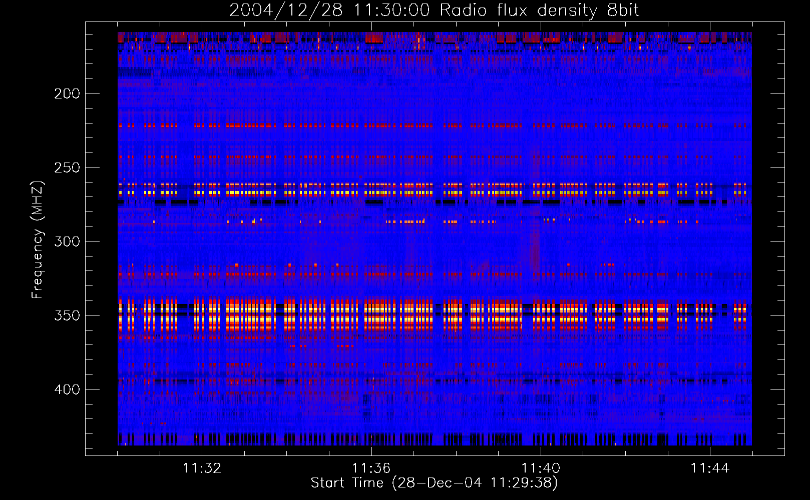The height and width of the screenshot is (500, 810).
Task: Click the 350 frequency tick label
Action: 67,315
